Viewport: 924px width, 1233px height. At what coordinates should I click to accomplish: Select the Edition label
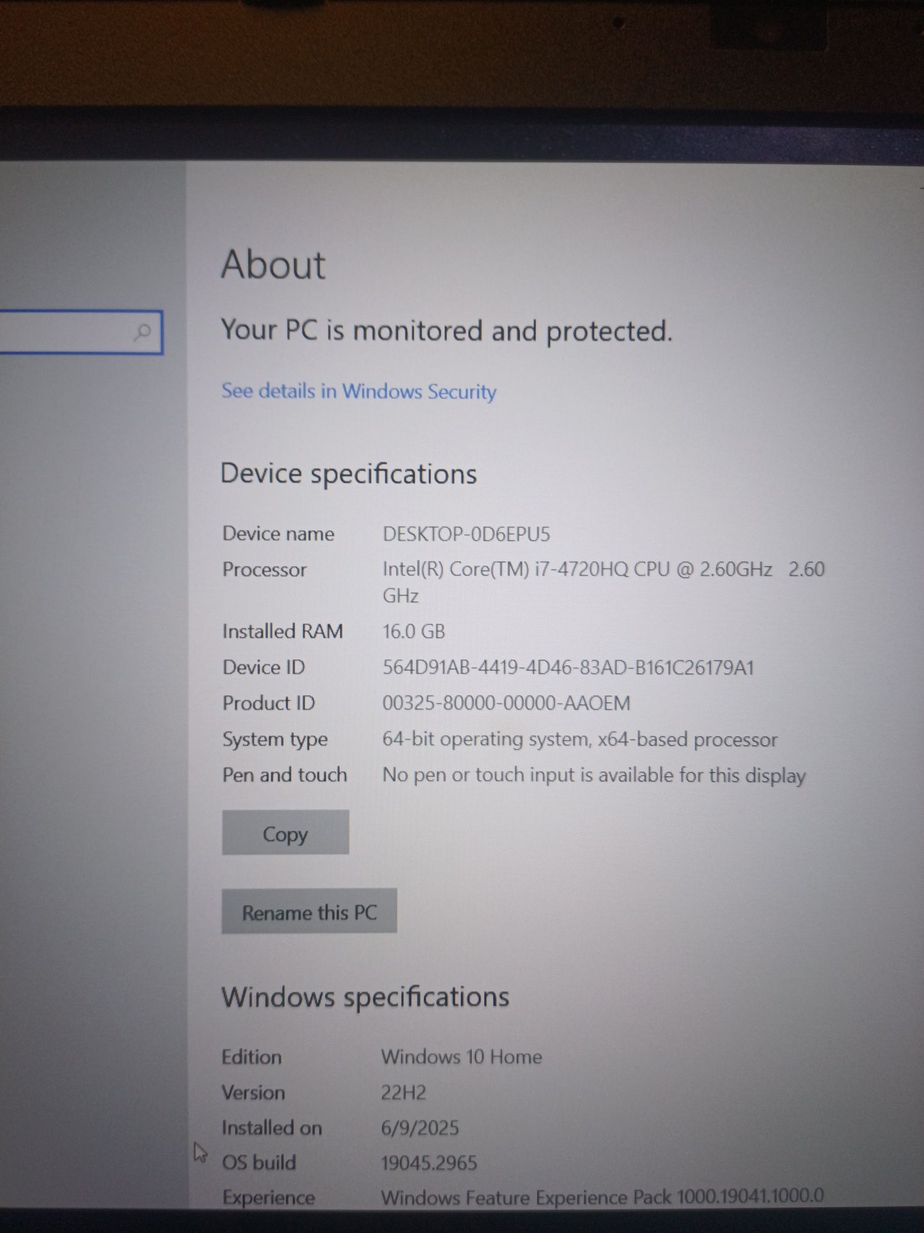point(251,1057)
